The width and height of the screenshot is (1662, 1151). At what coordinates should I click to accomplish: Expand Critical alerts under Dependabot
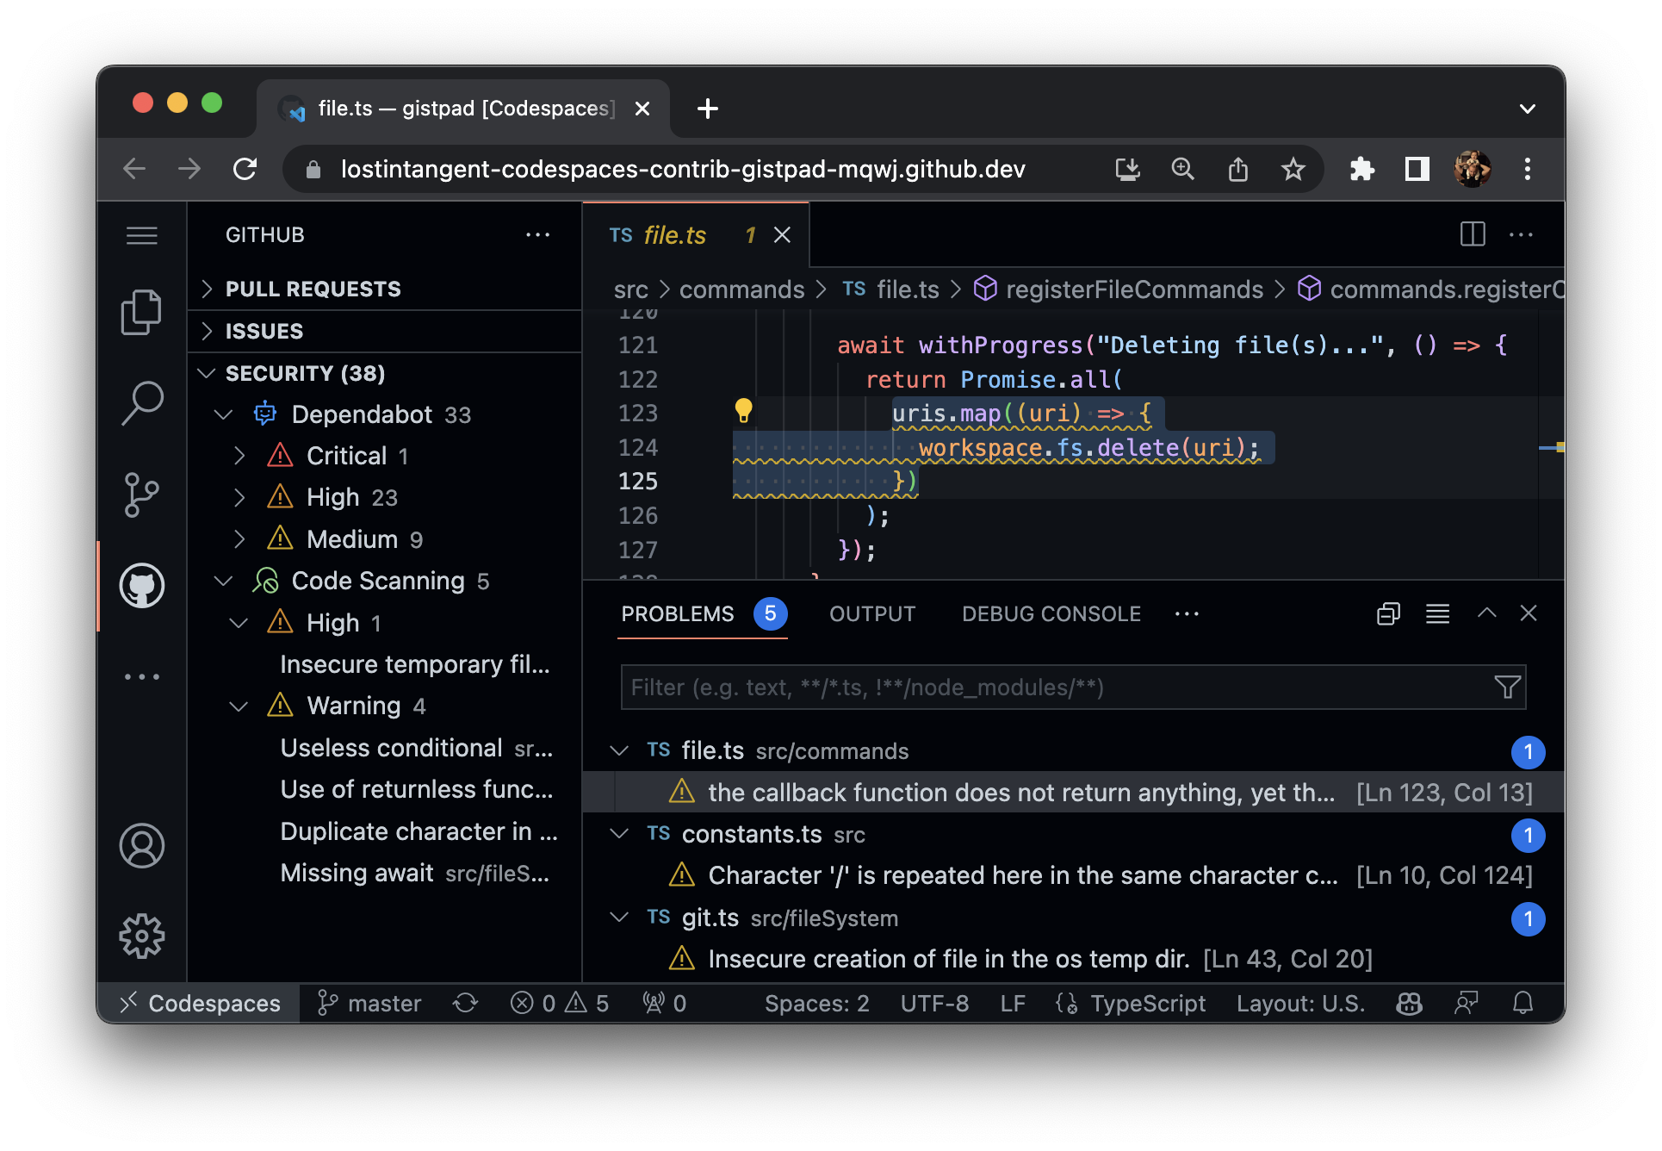click(x=240, y=455)
